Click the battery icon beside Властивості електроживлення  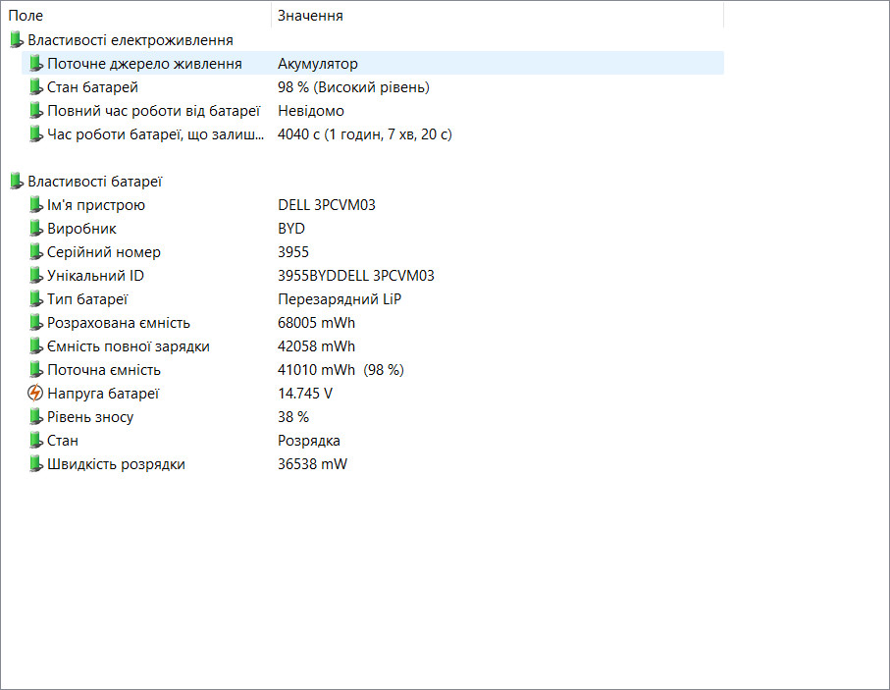[x=17, y=40]
